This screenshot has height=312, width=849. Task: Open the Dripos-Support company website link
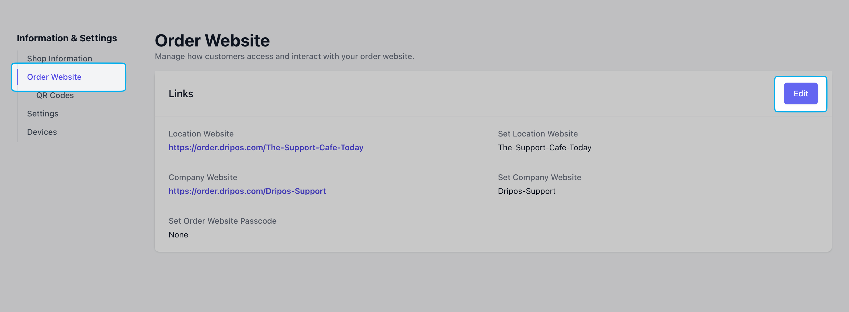click(247, 191)
